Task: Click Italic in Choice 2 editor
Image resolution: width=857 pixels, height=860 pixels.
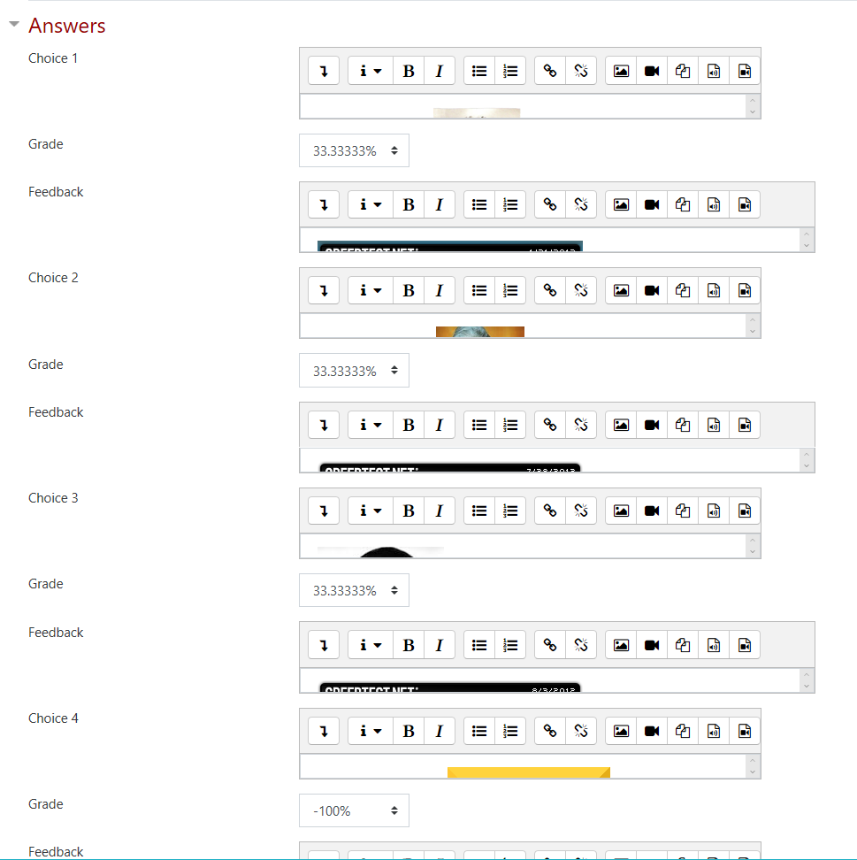Action: click(440, 290)
